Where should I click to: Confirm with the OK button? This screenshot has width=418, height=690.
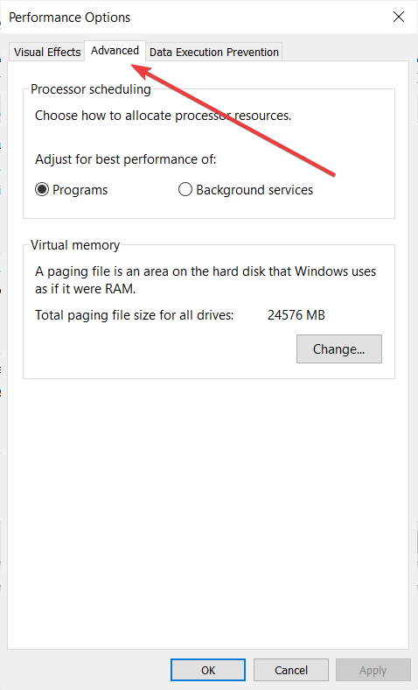208,670
